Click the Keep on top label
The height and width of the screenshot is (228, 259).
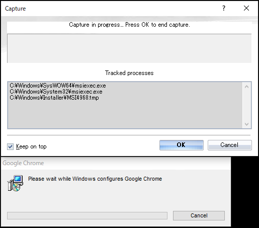pos(31,146)
